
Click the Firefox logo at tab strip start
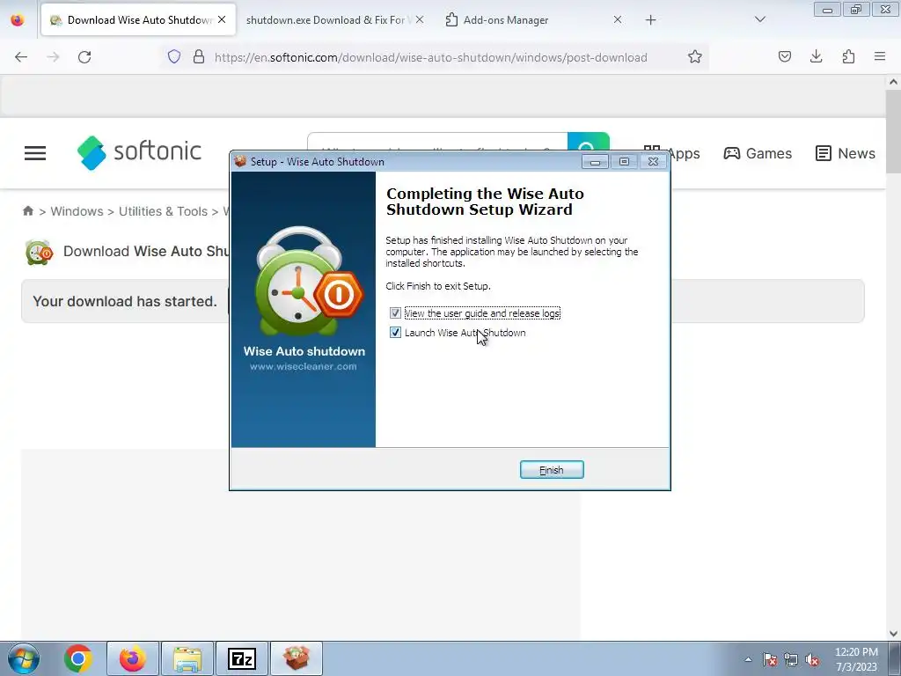tap(18, 19)
